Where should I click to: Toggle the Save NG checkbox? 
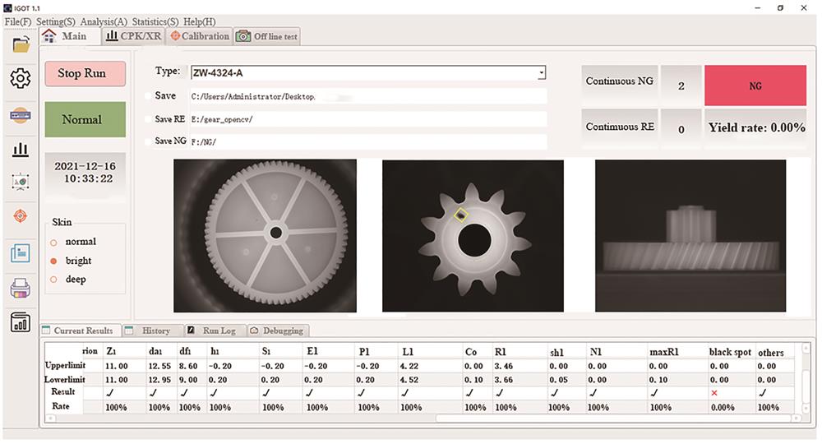pos(149,141)
